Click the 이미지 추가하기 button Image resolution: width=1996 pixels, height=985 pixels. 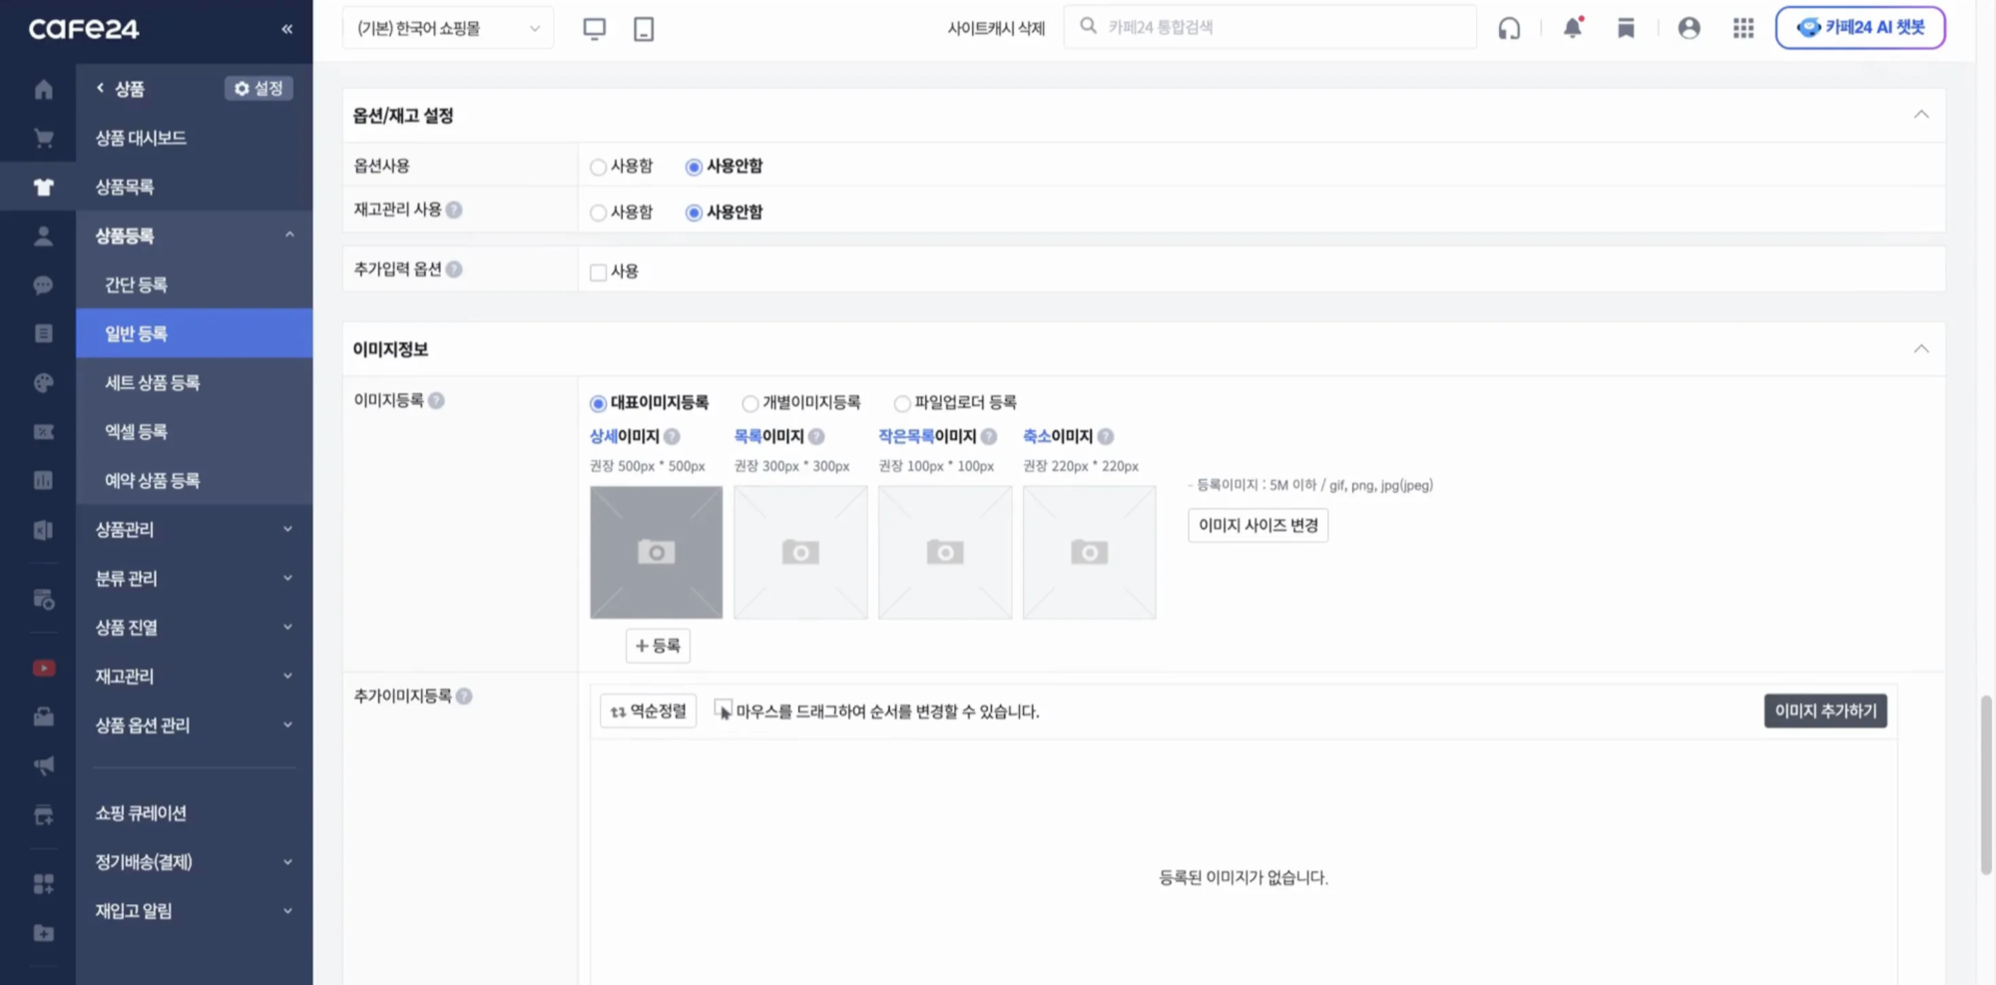1824,711
